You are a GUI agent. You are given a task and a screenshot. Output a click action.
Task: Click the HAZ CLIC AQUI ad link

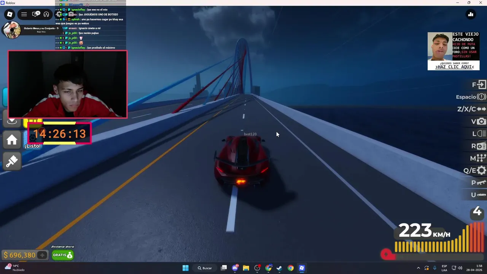click(x=455, y=67)
